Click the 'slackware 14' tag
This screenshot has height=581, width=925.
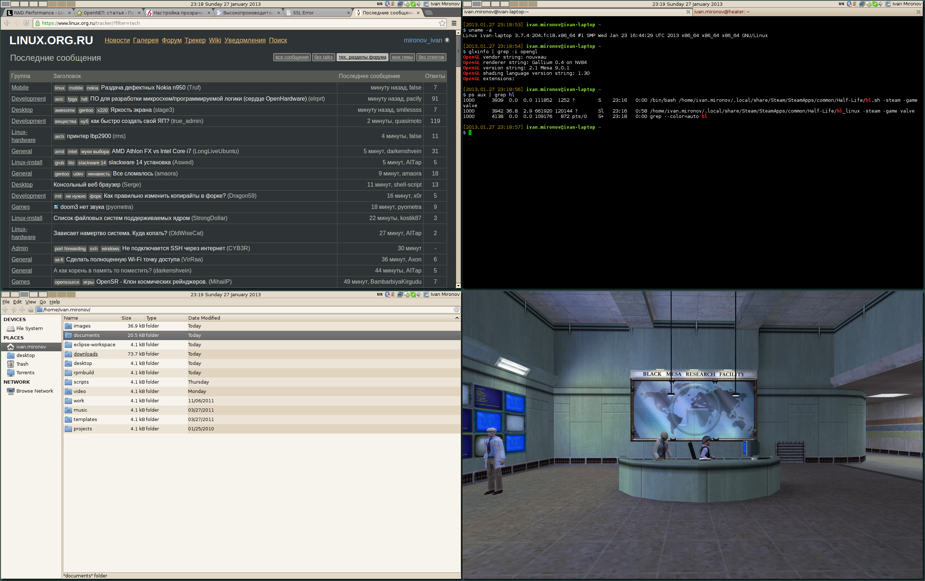coord(92,163)
